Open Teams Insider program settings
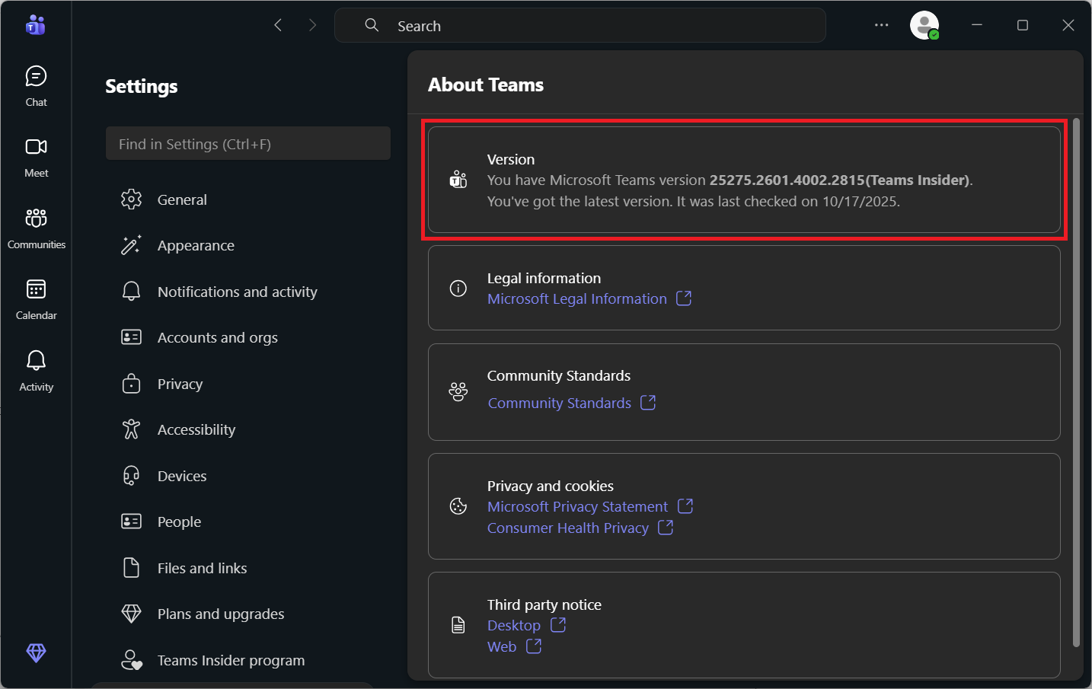 231,660
